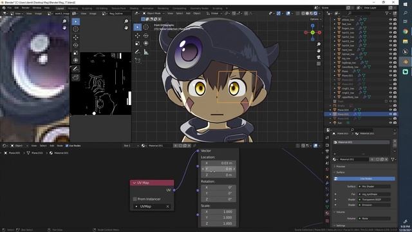Clear the UVMap field with its X button
The image size is (412, 232).
pos(167,207)
